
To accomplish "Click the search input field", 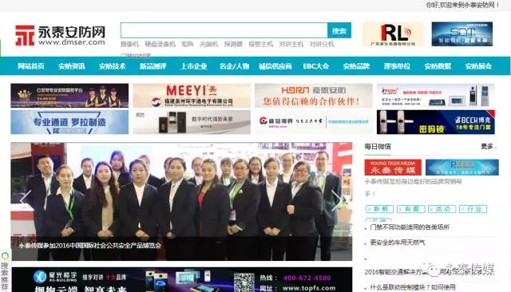I will pos(224,30).
